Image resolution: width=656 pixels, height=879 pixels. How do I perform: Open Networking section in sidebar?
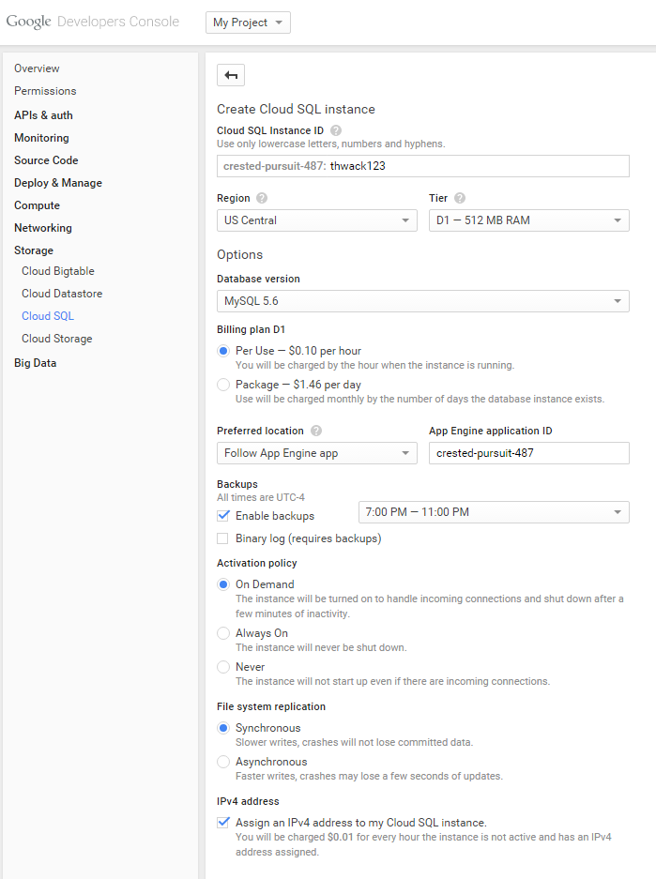click(x=43, y=228)
